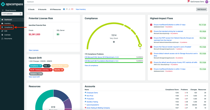Click the compliance gauge end marker
The image size is (210, 110).
click(140, 45)
